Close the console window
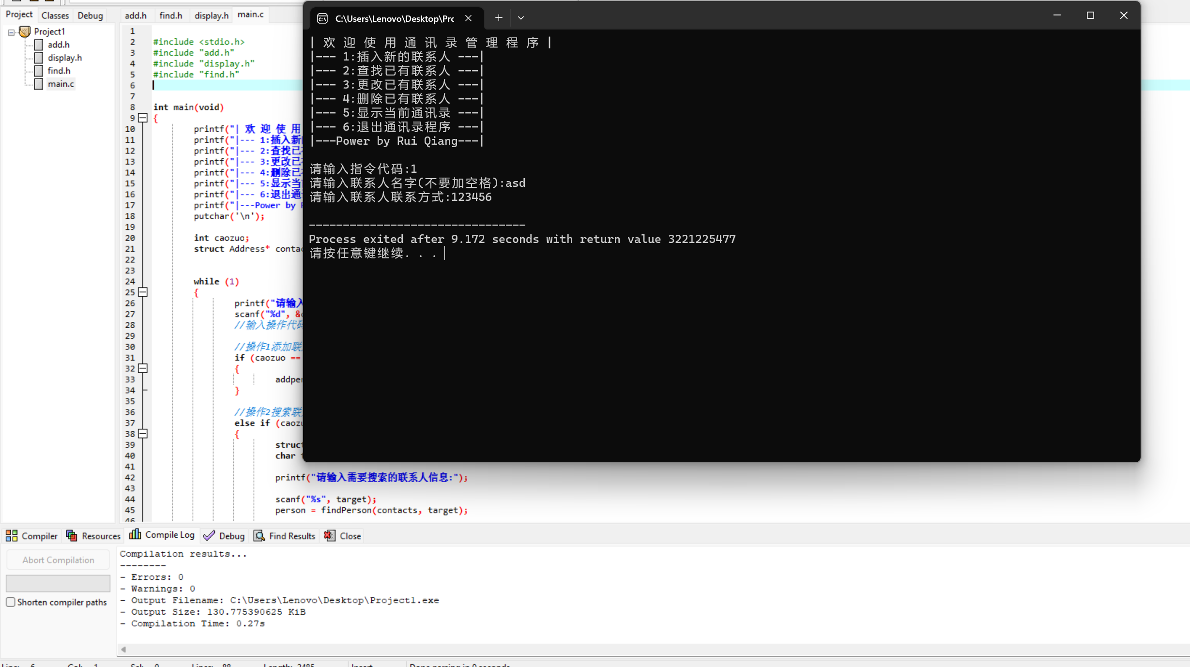1190x667 pixels. tap(1124, 15)
